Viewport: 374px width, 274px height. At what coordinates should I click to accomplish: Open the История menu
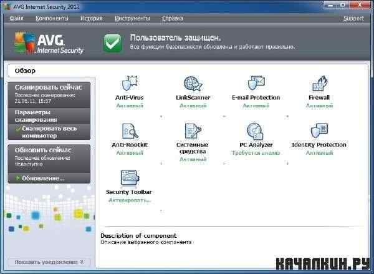point(92,18)
